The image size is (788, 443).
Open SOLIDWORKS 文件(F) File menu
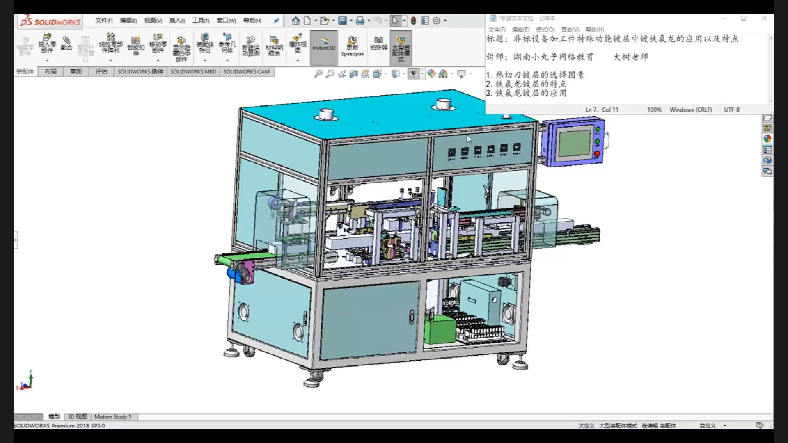(104, 21)
